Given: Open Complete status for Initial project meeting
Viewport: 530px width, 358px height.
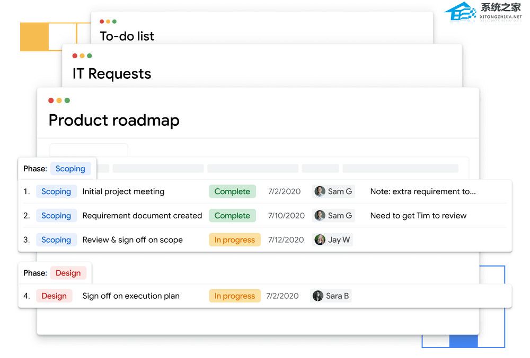Looking at the screenshot, I should click(232, 191).
